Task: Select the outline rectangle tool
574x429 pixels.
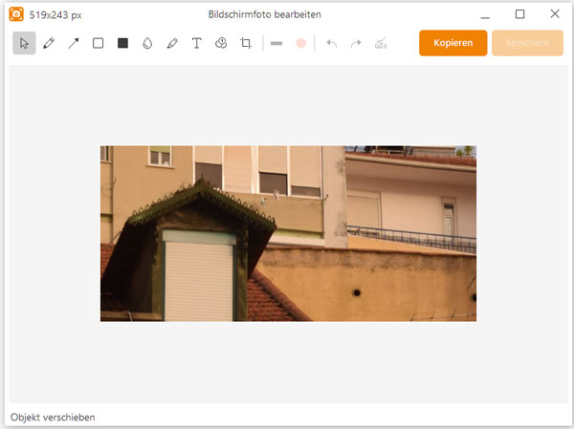Action: [98, 43]
